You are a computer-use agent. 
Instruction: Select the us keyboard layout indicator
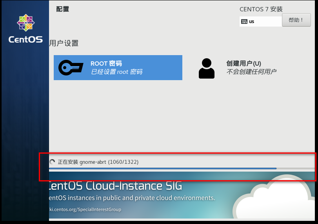(x=261, y=22)
